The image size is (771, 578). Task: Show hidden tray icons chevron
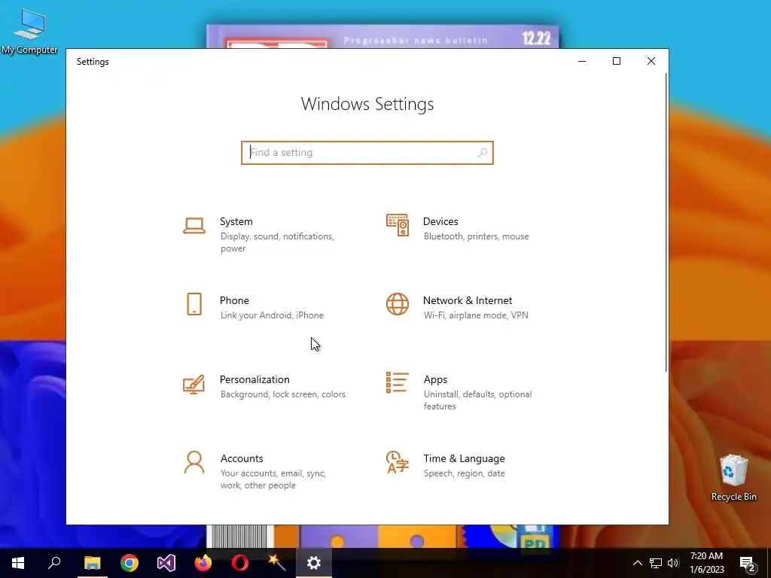pos(637,563)
